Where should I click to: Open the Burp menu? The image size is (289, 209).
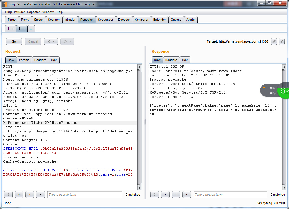click(8, 12)
